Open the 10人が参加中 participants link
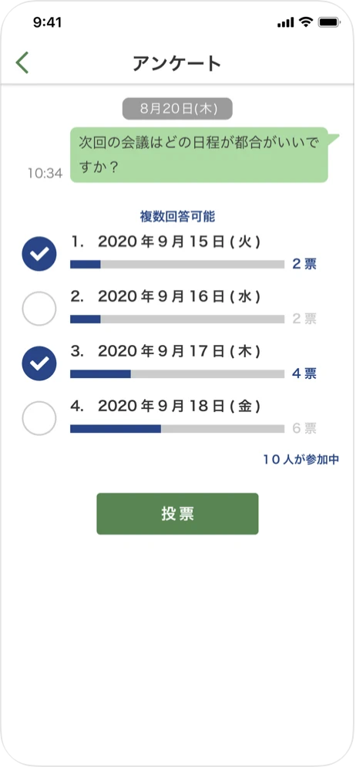Image resolution: width=356 pixels, height=767 pixels. click(x=301, y=460)
